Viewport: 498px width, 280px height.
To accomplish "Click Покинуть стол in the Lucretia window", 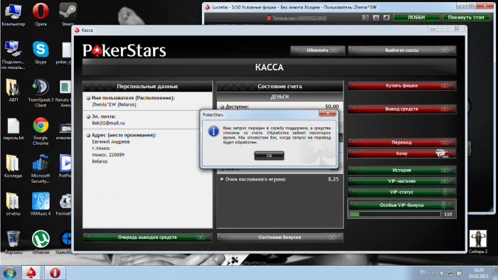I will click(466, 18).
